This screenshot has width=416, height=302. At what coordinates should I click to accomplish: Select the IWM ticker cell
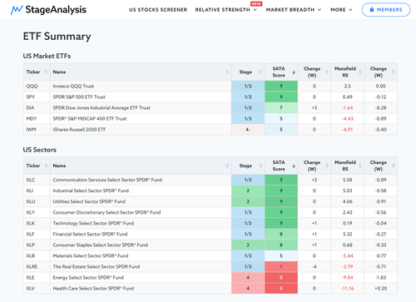pos(37,130)
